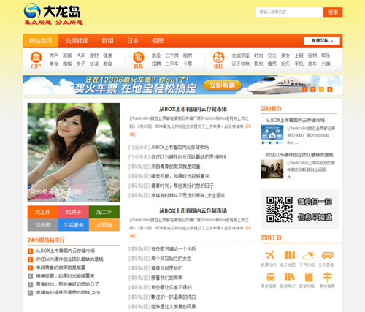The image size is (365, 312).
Task: Open the 电子地图 map icon
Action: click(290, 255)
